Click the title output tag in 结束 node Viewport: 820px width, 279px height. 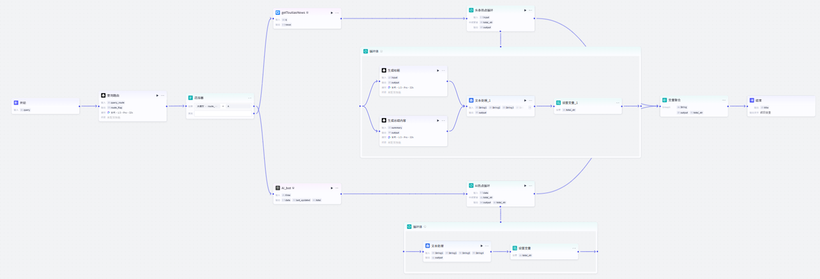click(x=765, y=107)
